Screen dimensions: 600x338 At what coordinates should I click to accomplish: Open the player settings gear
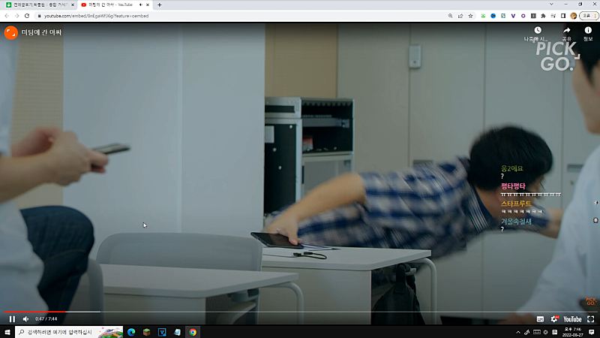[554, 319]
